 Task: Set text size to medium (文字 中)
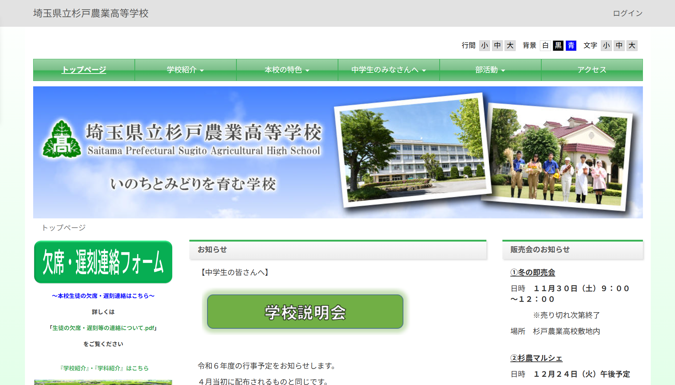tap(619, 46)
